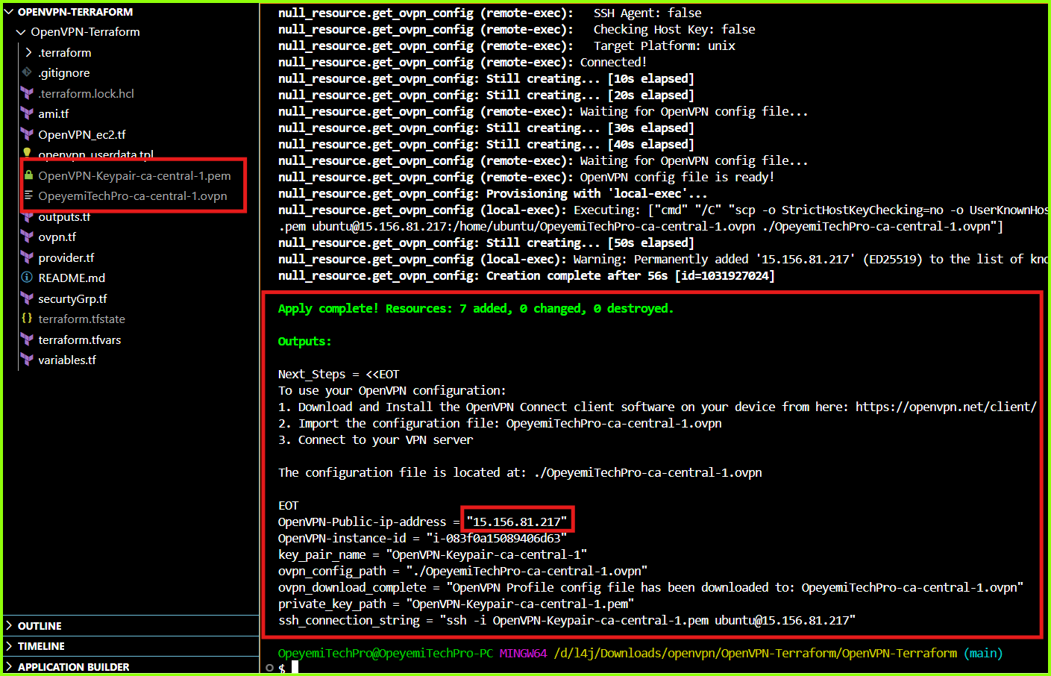Open the variables.tf file
This screenshot has width=1051, height=676.
tap(67, 360)
